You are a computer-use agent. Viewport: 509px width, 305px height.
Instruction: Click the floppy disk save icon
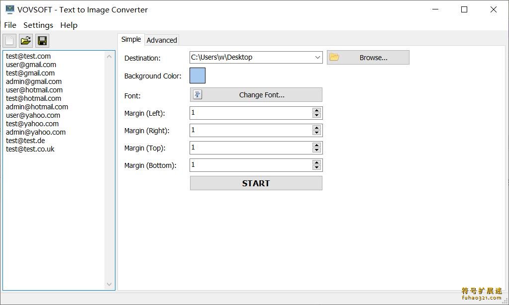tap(42, 40)
